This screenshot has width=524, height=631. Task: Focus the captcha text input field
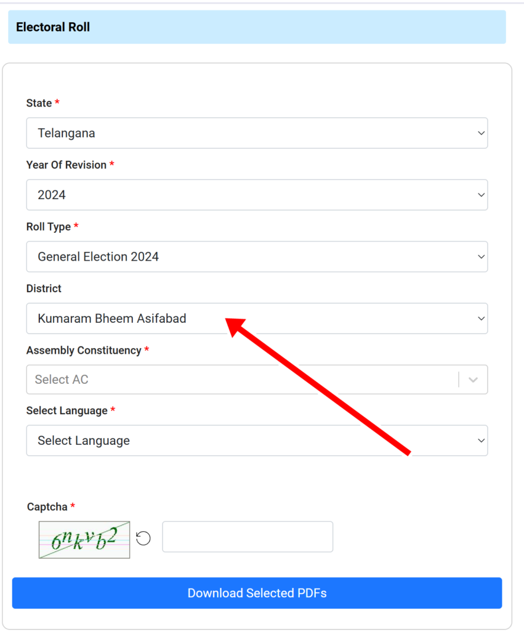tap(248, 537)
